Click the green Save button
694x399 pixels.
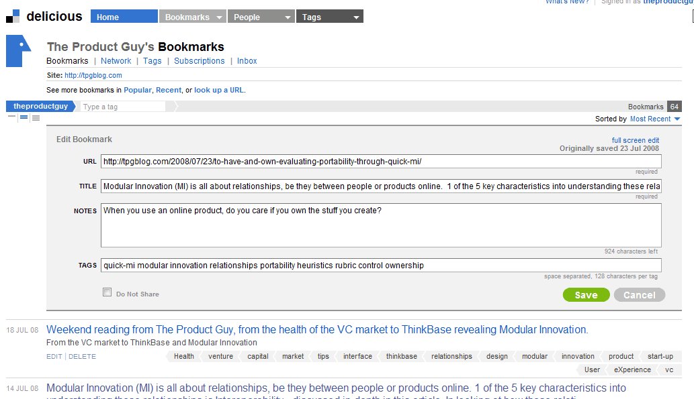(586, 295)
